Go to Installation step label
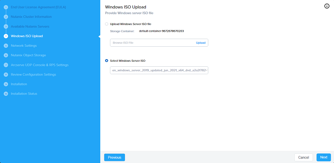The image size is (334, 163). (19, 84)
